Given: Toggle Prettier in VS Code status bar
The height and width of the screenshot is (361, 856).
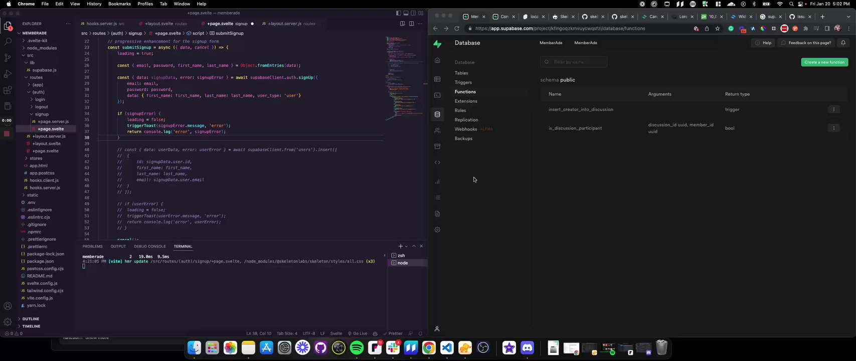Looking at the screenshot, I should pos(393,333).
